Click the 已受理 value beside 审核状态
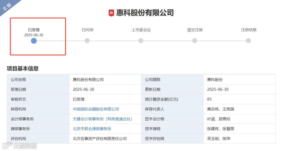The height and width of the screenshot is (151, 283). pyautogui.click(x=79, y=99)
